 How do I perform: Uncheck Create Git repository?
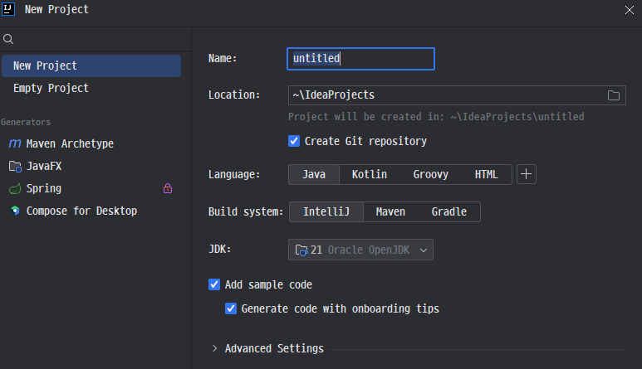coord(294,141)
